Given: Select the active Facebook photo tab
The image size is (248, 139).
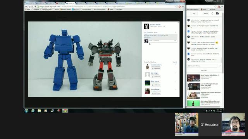Looking at the screenshot, I should click(70, 3).
